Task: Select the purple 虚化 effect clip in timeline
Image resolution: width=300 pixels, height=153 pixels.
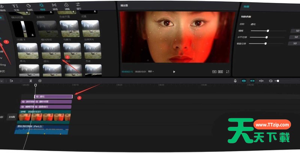Action: 53,97
